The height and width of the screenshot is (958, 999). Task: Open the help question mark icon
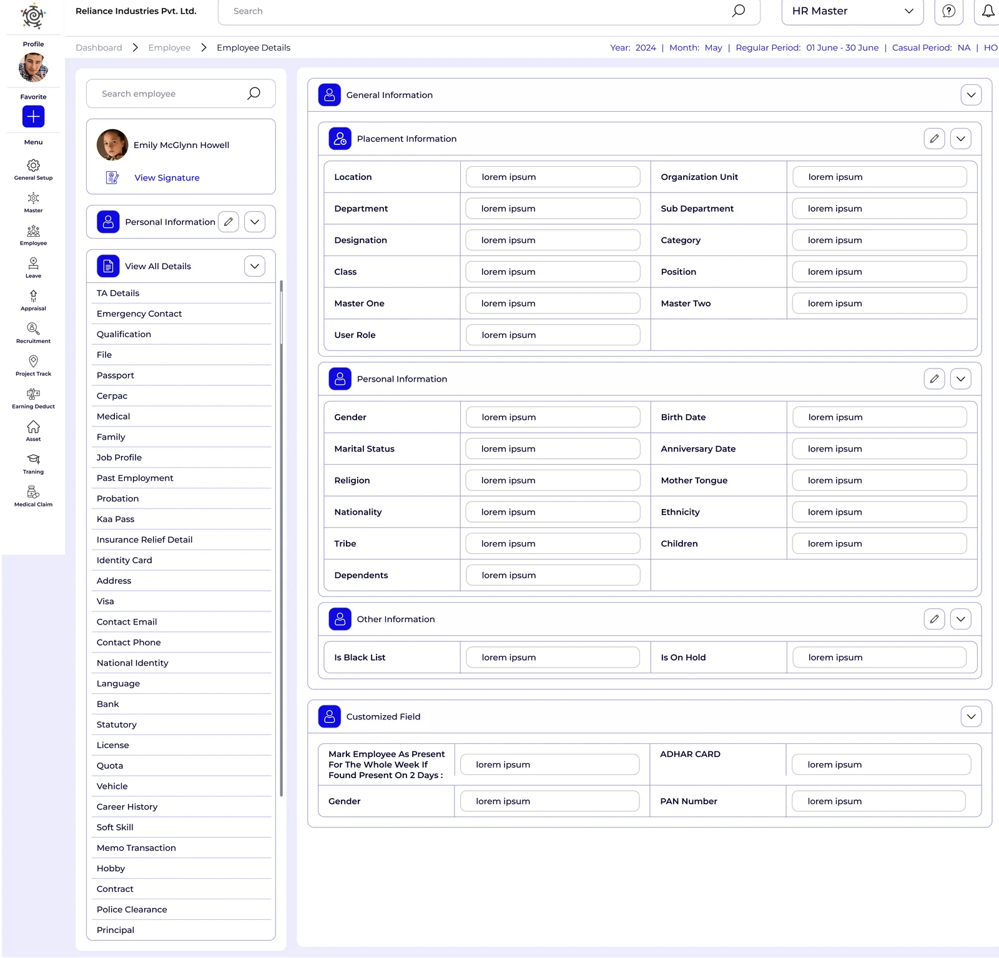pyautogui.click(x=948, y=11)
